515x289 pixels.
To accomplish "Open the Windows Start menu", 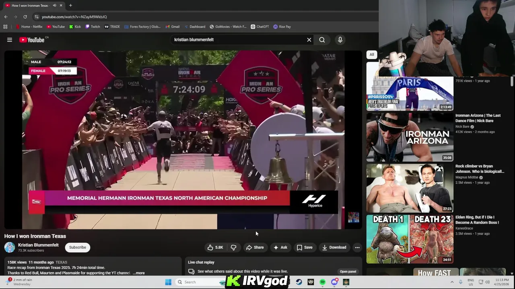I will (x=168, y=282).
